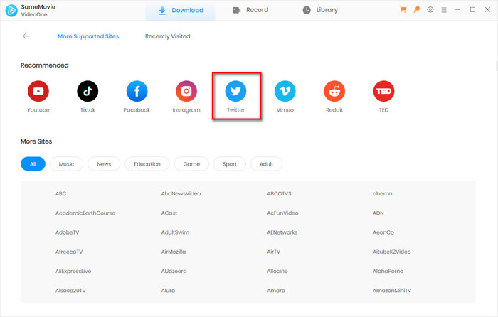
Task: Go back using the left arrow
Action: [26, 36]
